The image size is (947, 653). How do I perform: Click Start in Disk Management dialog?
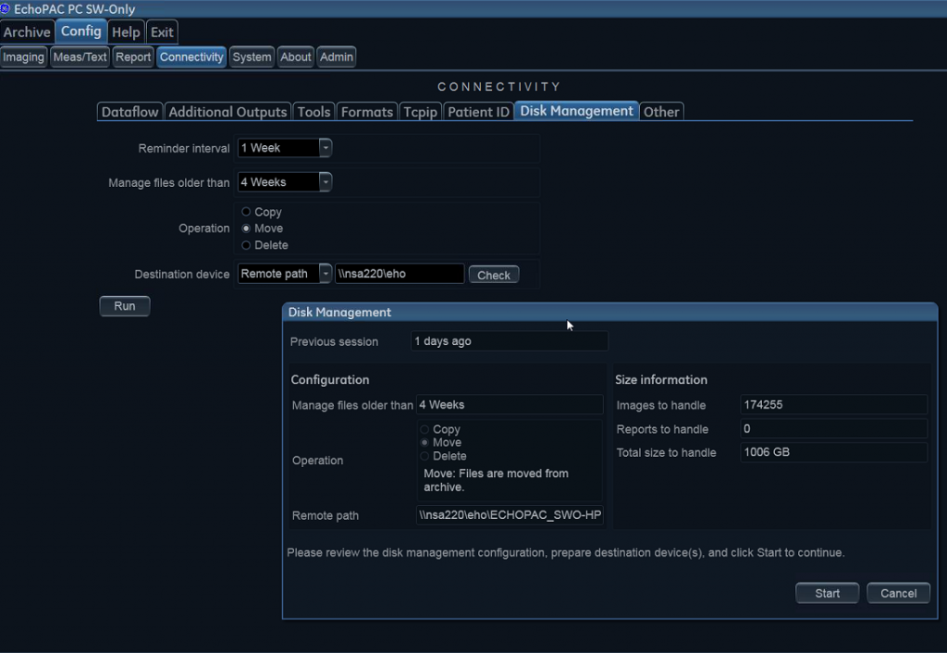[x=827, y=593]
